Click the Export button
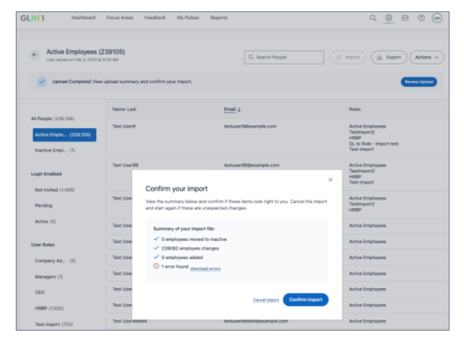 point(389,57)
